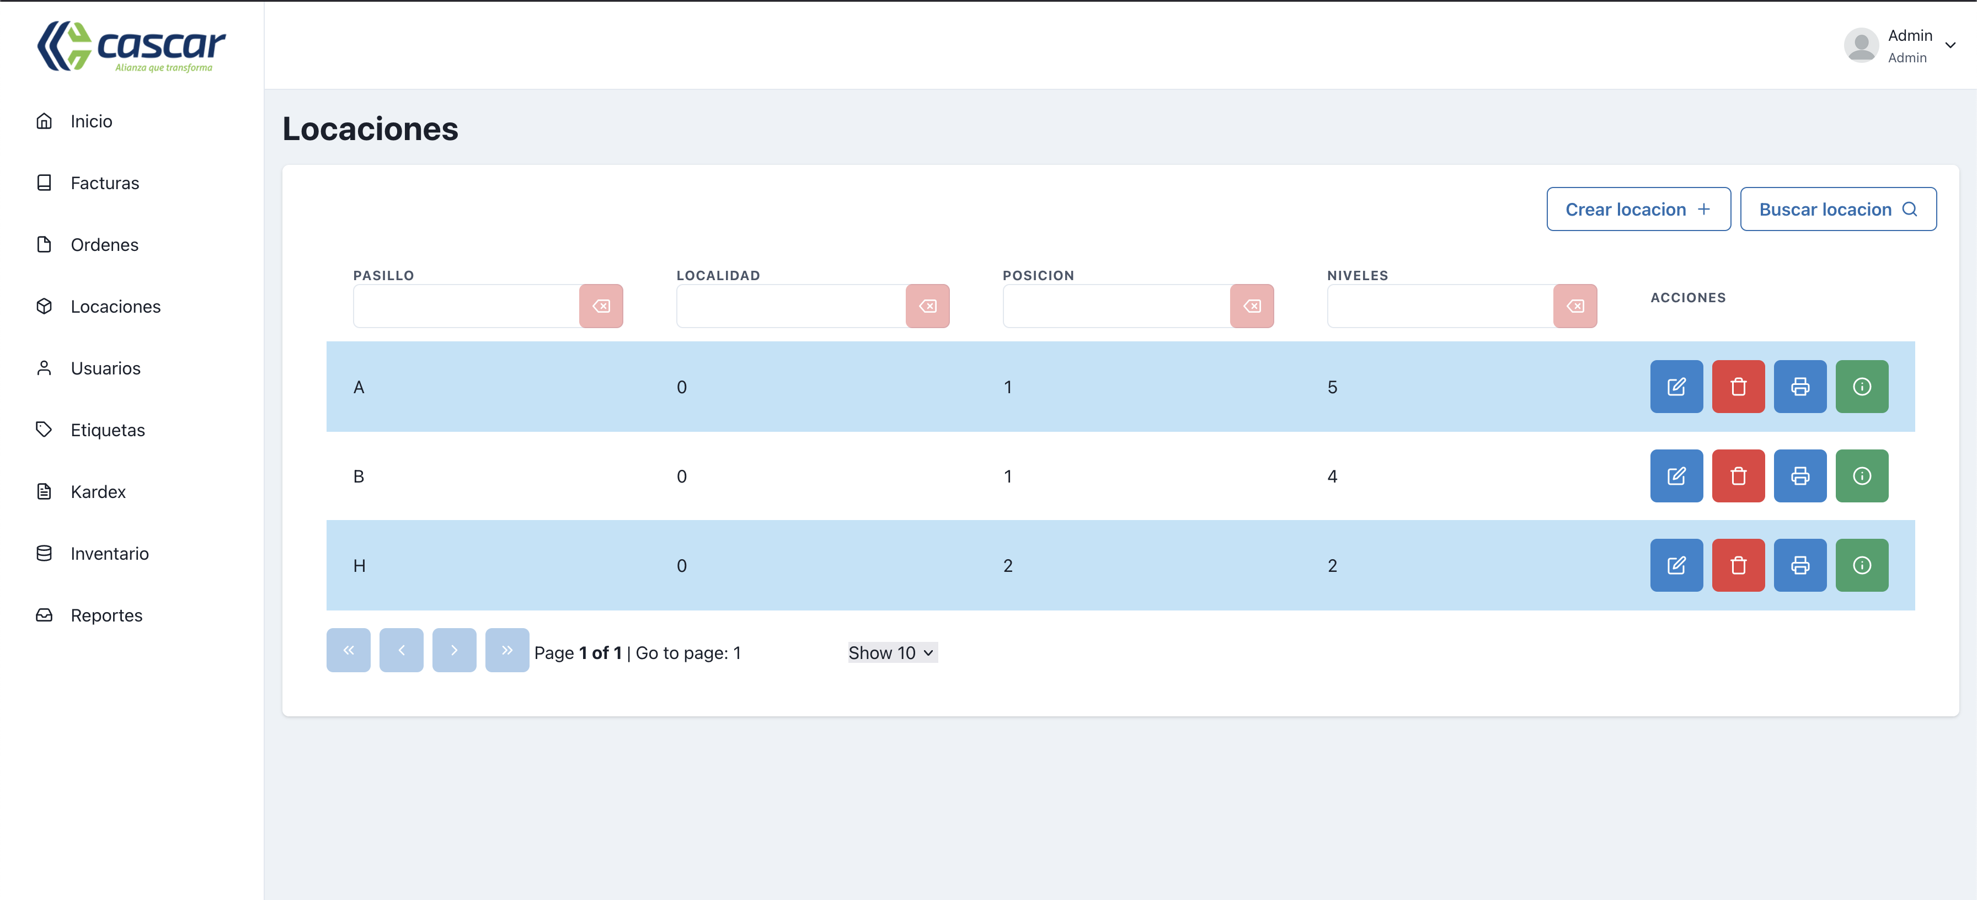Navigate to the Kardex section

tap(98, 492)
